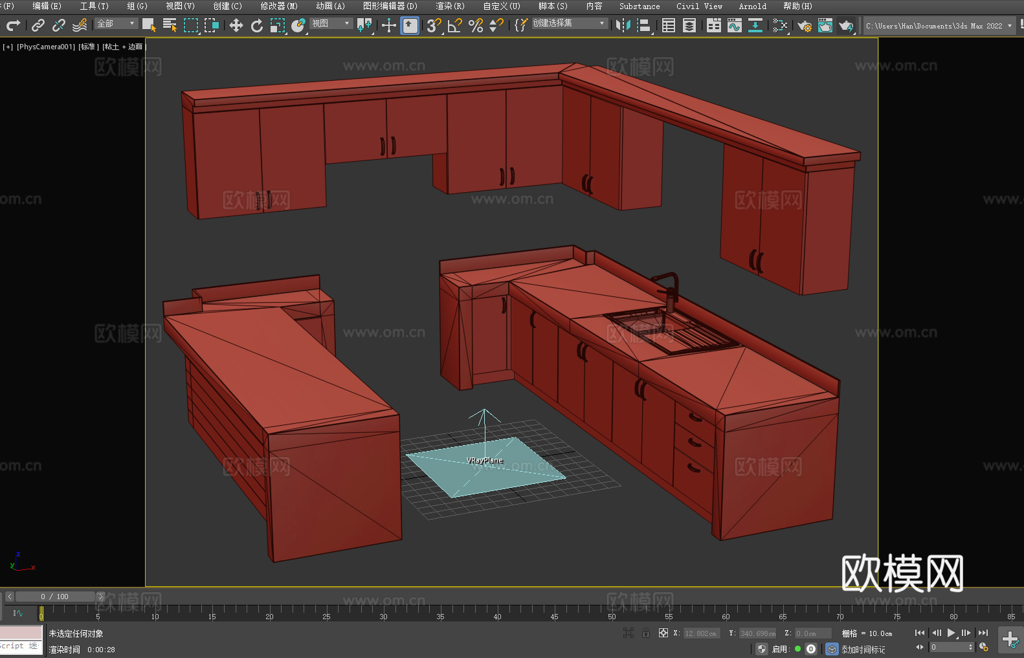The image size is (1024, 658).
Task: Click the Y coordinate field
Action: 757,633
